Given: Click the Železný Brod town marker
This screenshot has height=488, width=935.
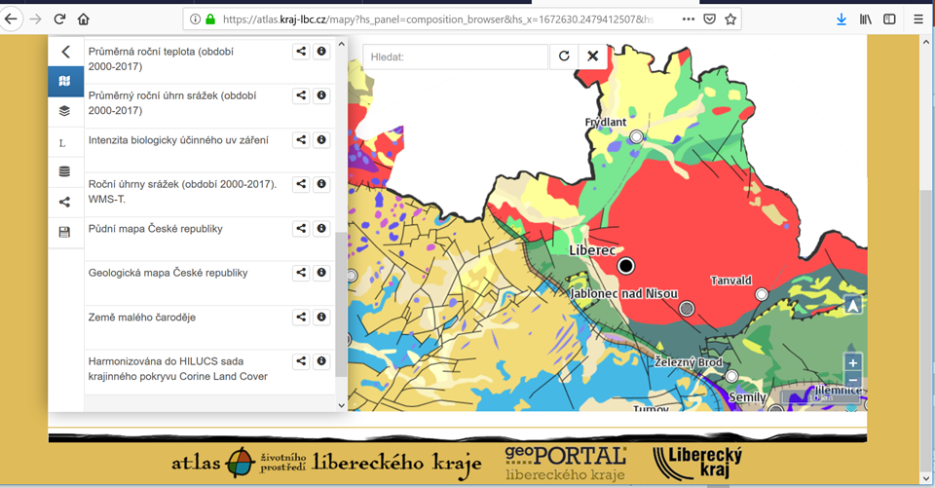Looking at the screenshot, I should 731,376.
